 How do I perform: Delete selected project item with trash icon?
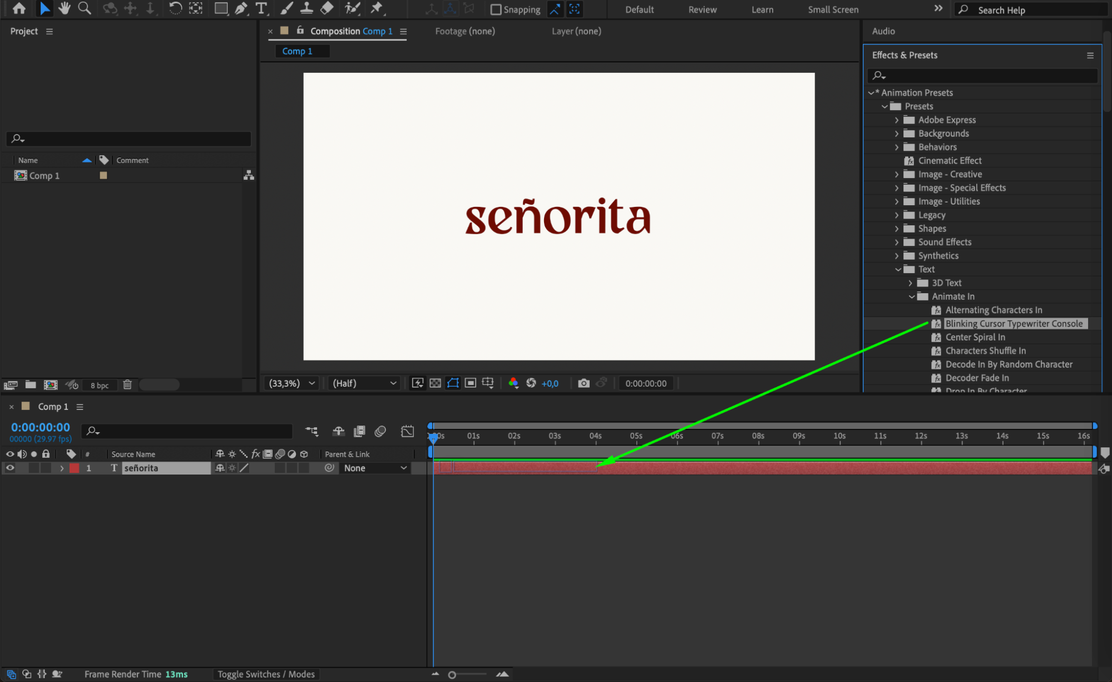click(127, 385)
